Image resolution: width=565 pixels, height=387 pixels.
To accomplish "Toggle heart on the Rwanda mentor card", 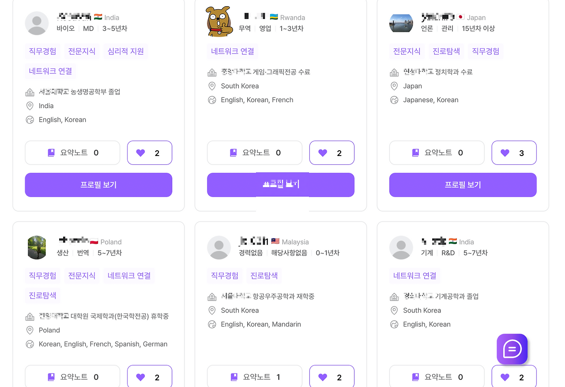I will coord(331,153).
